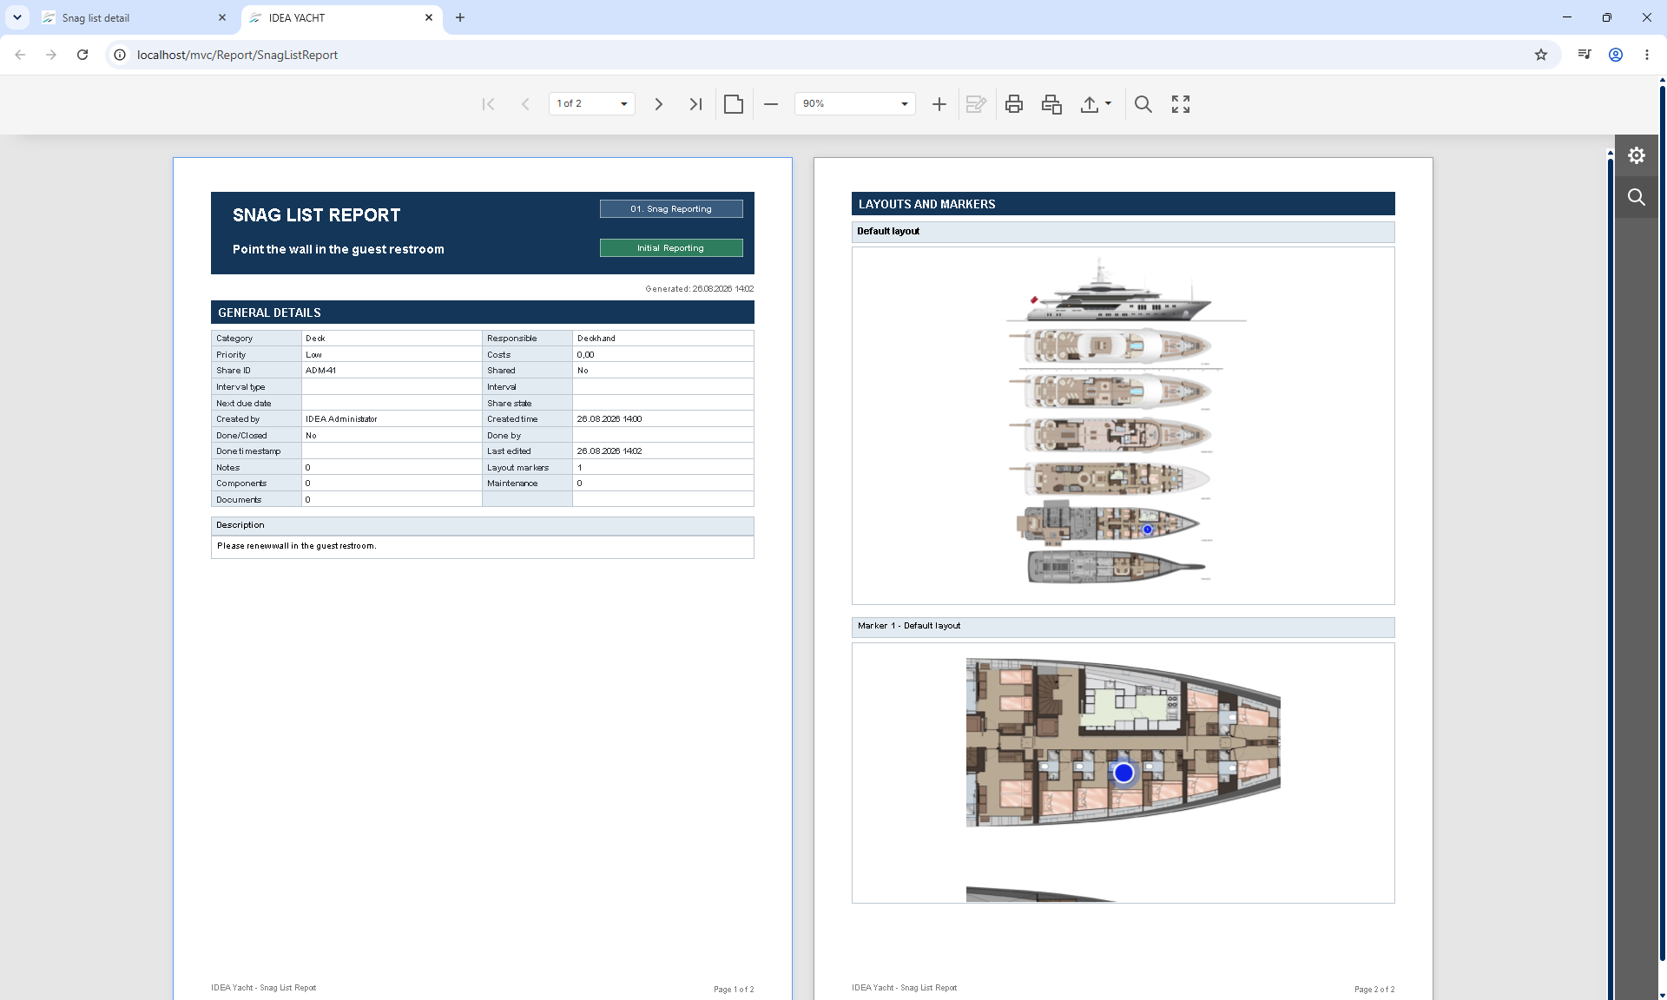Click the 'Default layout' label

(888, 231)
